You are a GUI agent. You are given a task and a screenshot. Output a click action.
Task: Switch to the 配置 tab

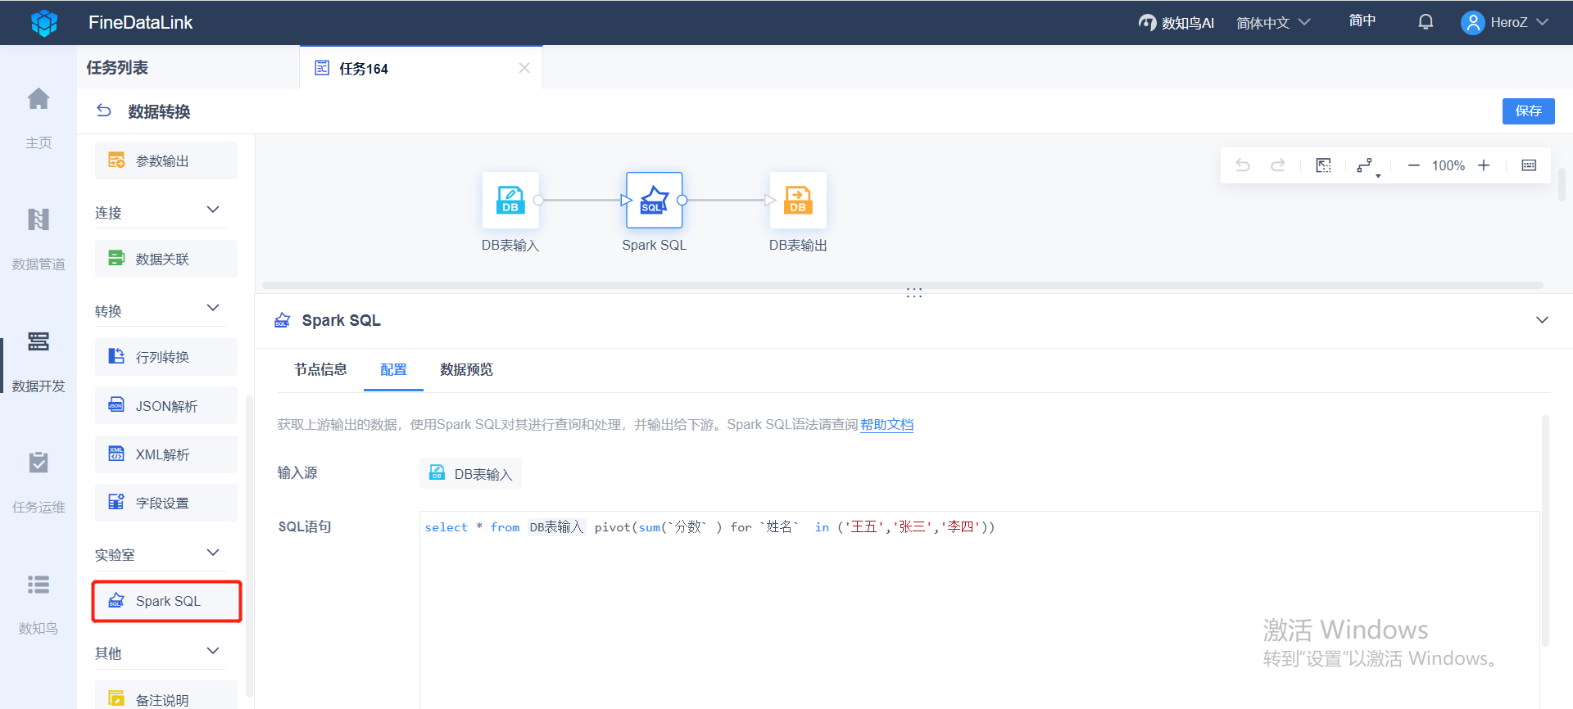pos(393,369)
